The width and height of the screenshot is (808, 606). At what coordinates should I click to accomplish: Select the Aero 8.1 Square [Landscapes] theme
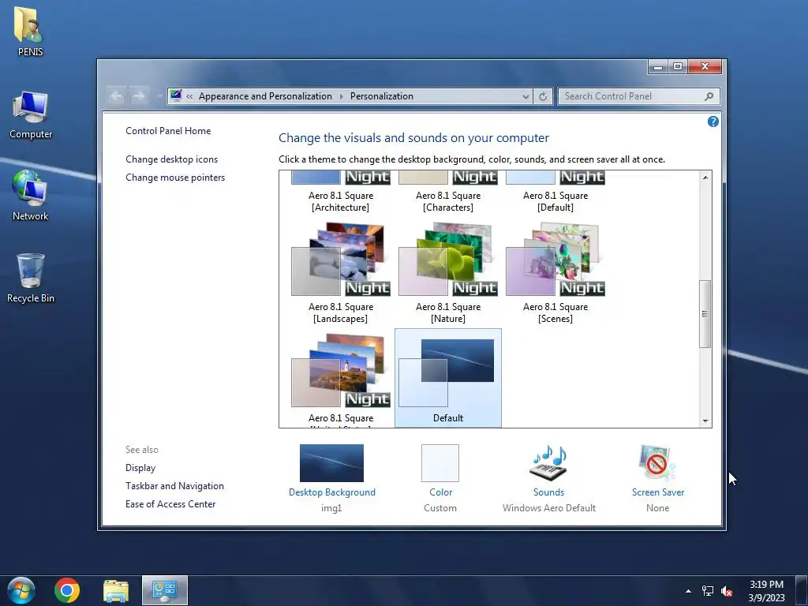[341, 274]
